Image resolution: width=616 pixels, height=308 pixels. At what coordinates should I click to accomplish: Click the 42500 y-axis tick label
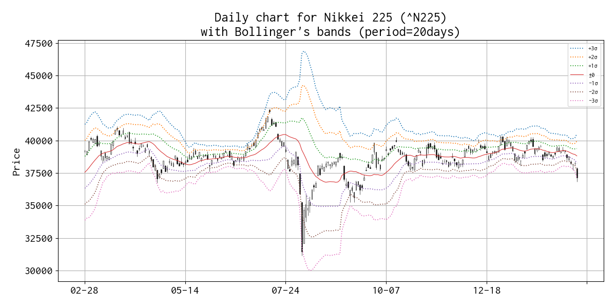click(x=38, y=108)
